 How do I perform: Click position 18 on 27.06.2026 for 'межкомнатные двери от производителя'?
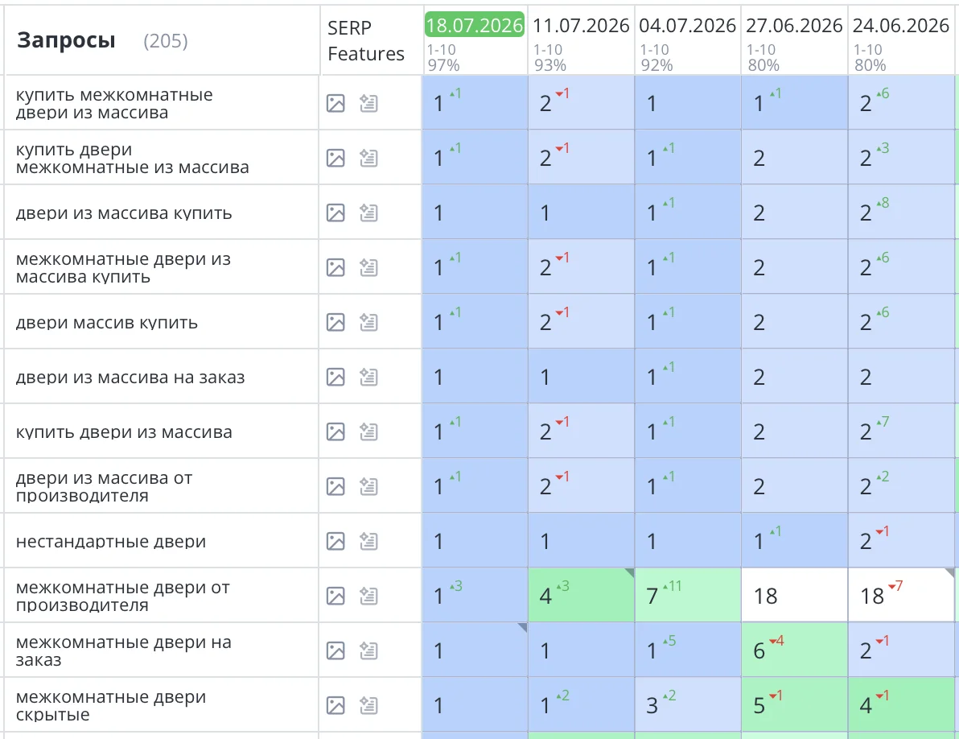click(795, 595)
